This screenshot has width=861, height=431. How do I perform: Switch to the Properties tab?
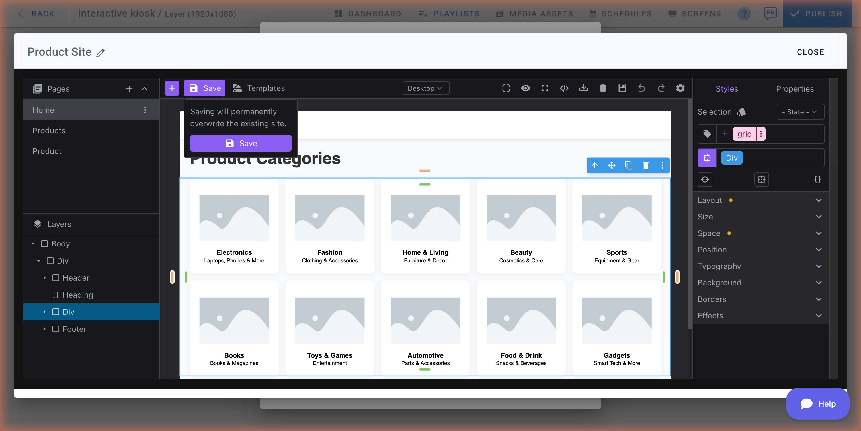coord(795,88)
